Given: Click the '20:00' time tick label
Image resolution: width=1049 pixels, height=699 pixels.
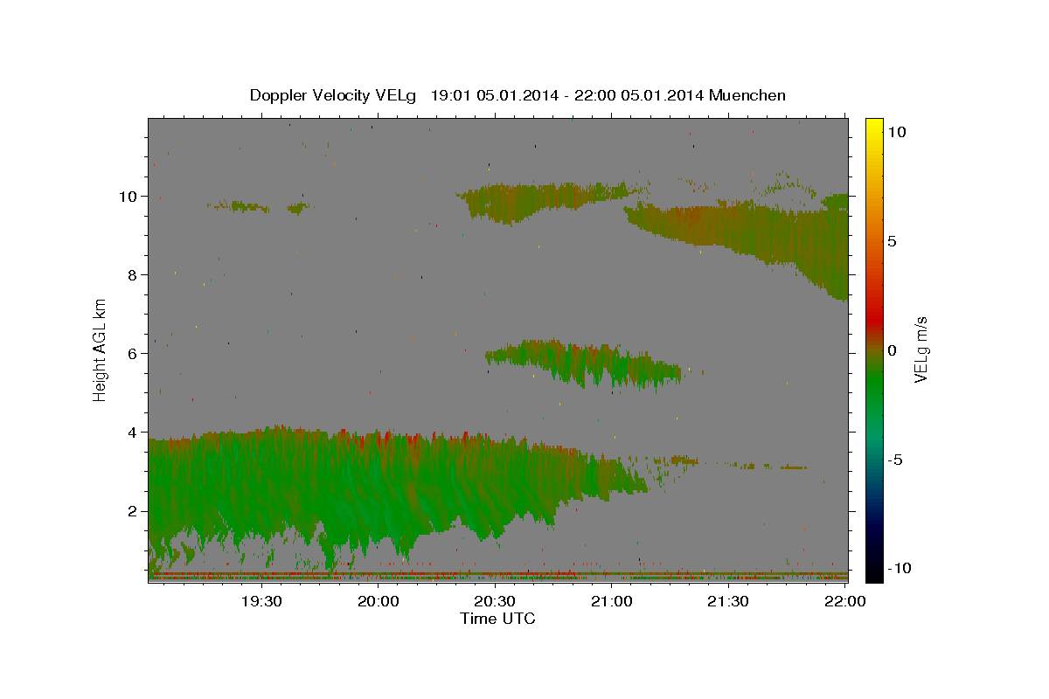Looking at the screenshot, I should click(x=378, y=602).
